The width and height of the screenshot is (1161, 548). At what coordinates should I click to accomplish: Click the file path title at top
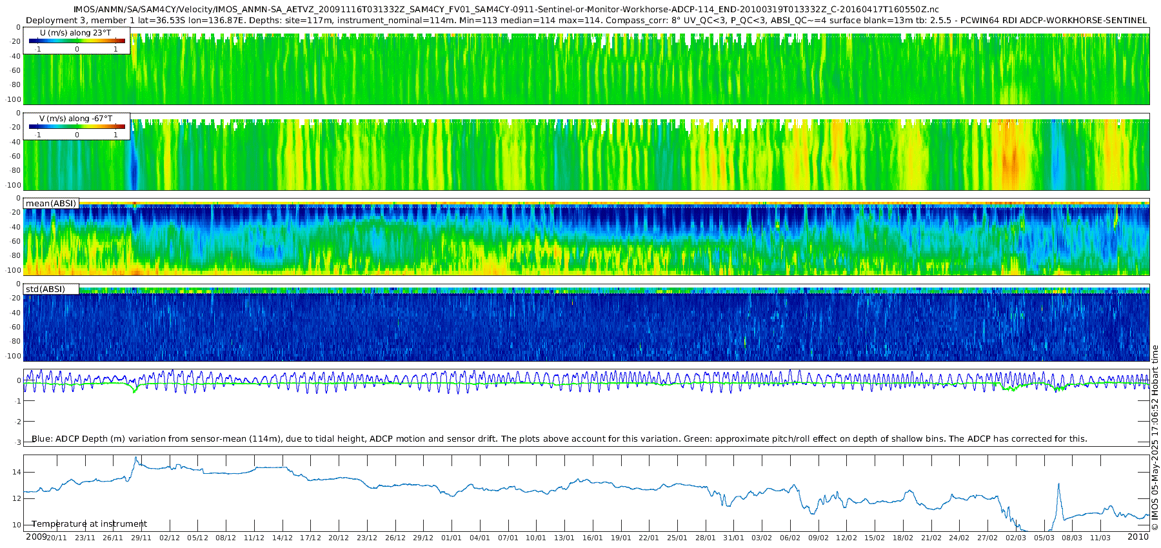[x=506, y=10]
